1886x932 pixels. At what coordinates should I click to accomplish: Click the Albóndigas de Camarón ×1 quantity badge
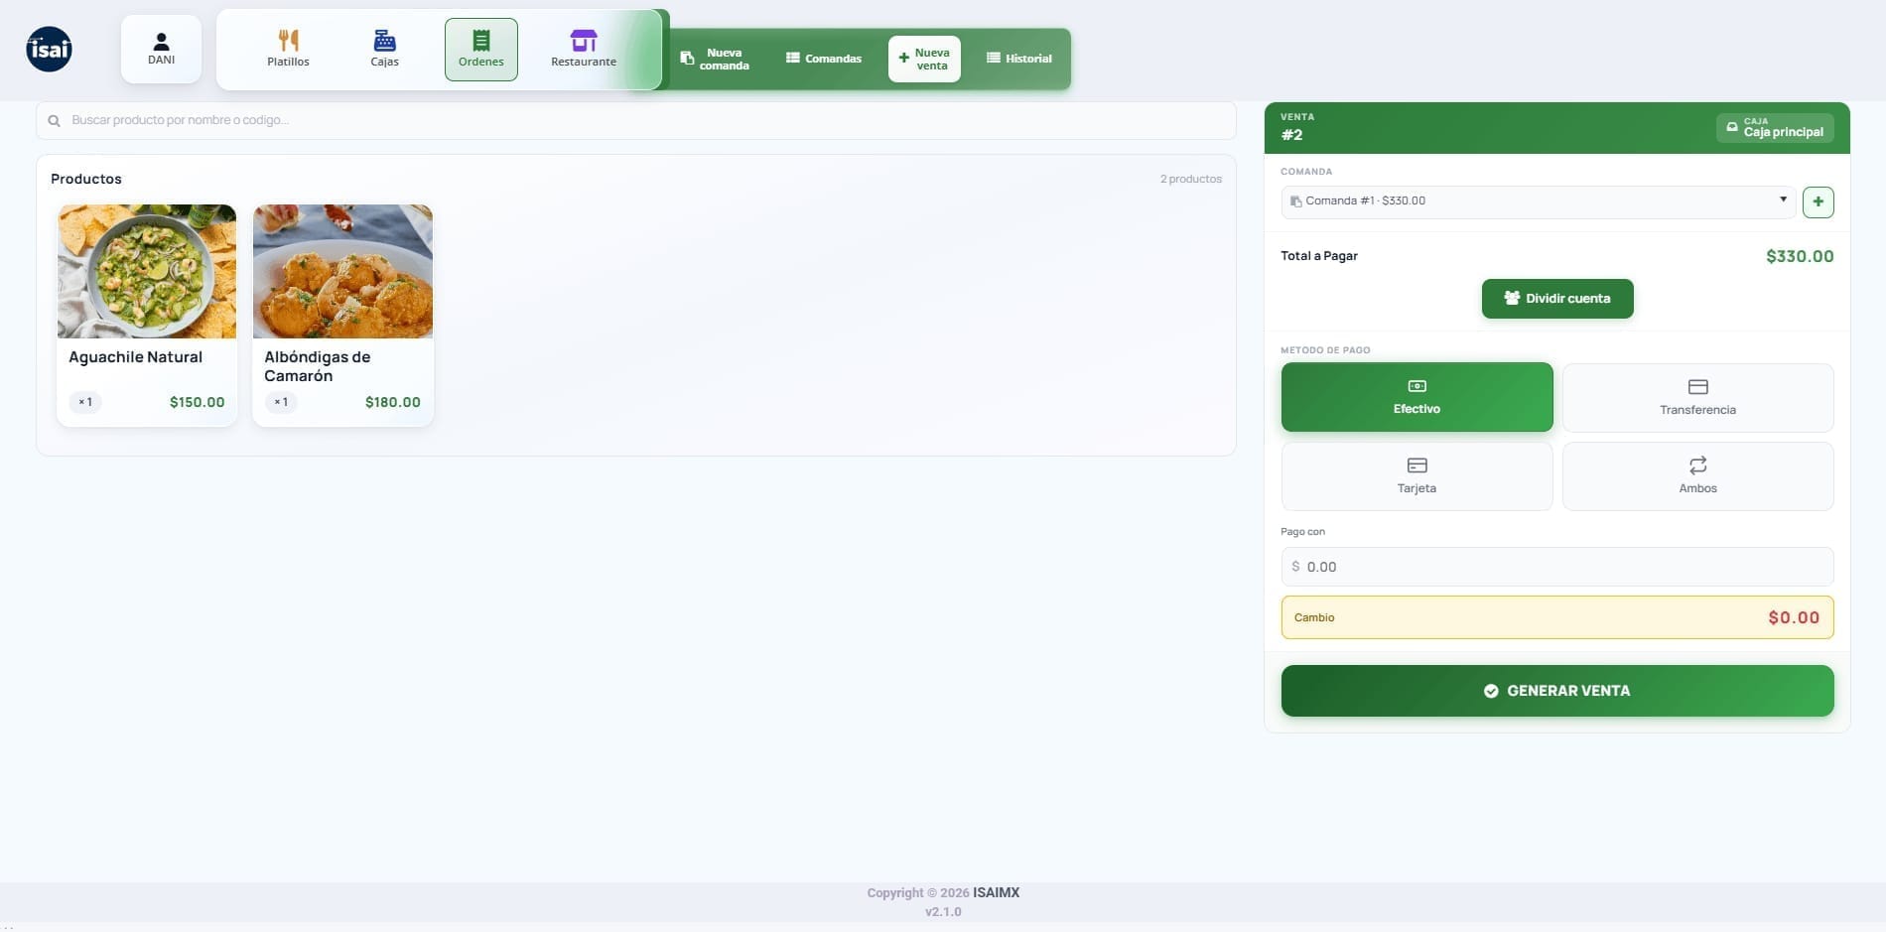281,402
